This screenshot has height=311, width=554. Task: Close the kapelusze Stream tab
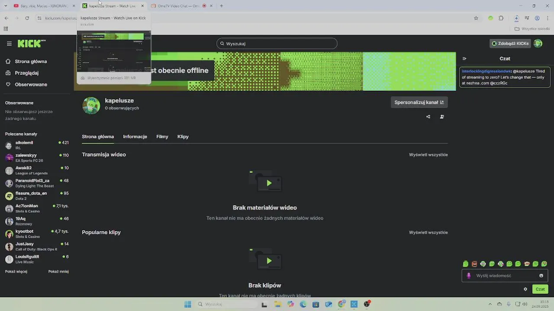coord(142,6)
